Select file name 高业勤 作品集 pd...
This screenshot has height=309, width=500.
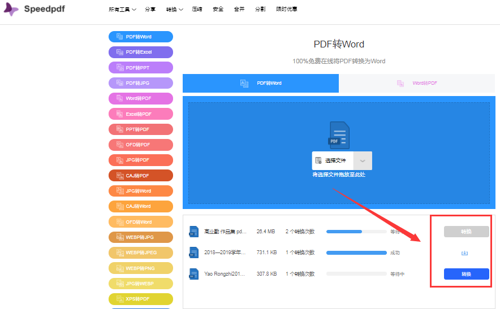pos(225,232)
